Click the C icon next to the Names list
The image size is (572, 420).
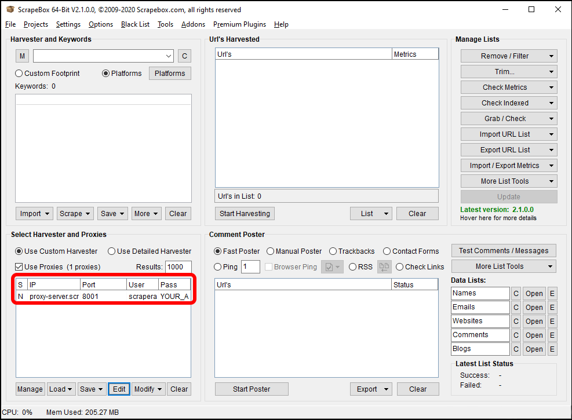[x=516, y=293]
